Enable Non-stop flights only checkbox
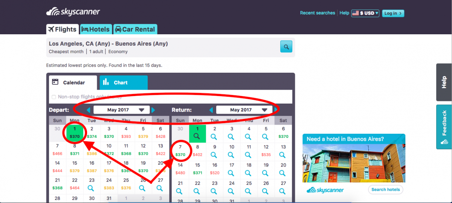The width and height of the screenshot is (452, 203). tap(53, 97)
